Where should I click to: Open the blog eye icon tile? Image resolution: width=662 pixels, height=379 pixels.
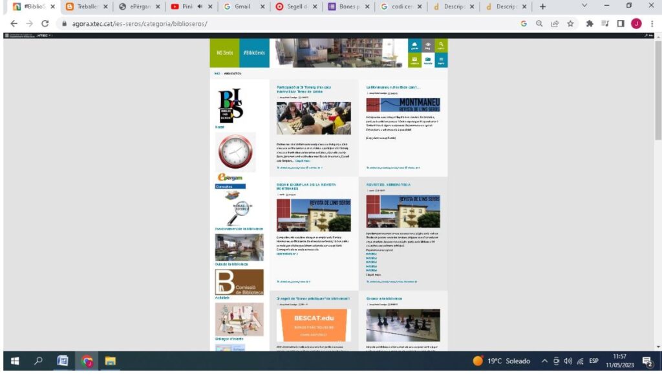coord(428,45)
